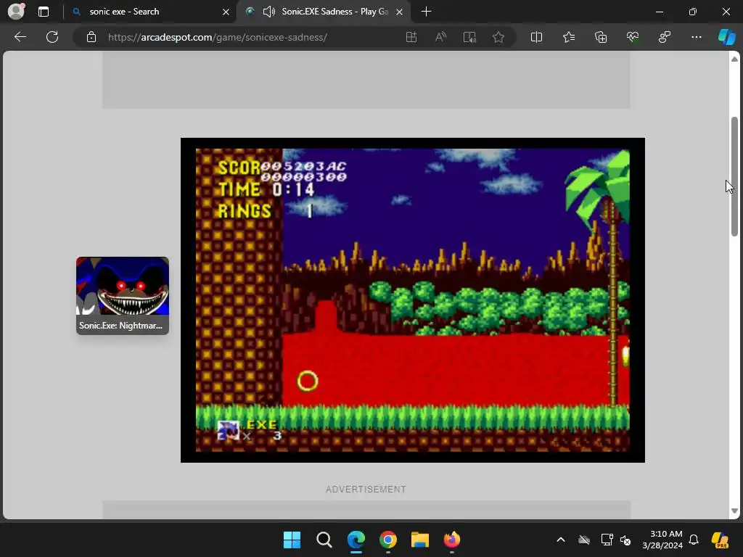Image resolution: width=743 pixels, height=557 pixels.
Task: Open Microsoft Edge from the taskbar
Action: pyautogui.click(x=356, y=540)
